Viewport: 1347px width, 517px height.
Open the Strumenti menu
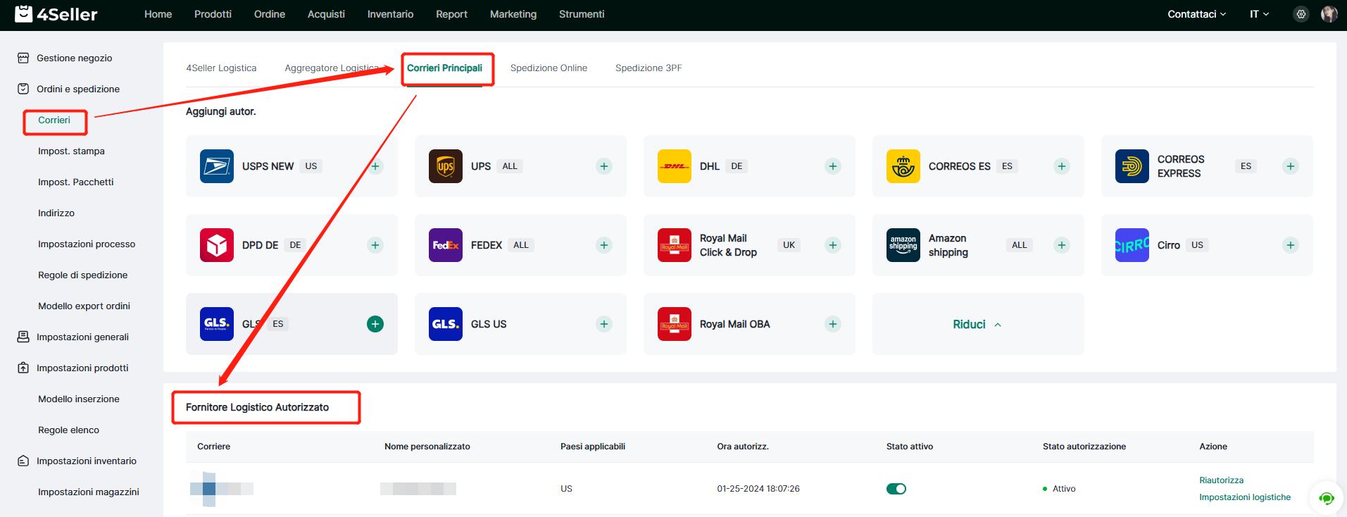click(582, 14)
